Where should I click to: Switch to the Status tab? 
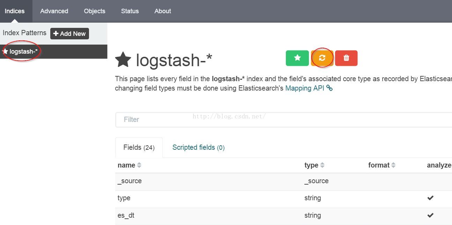click(x=130, y=11)
